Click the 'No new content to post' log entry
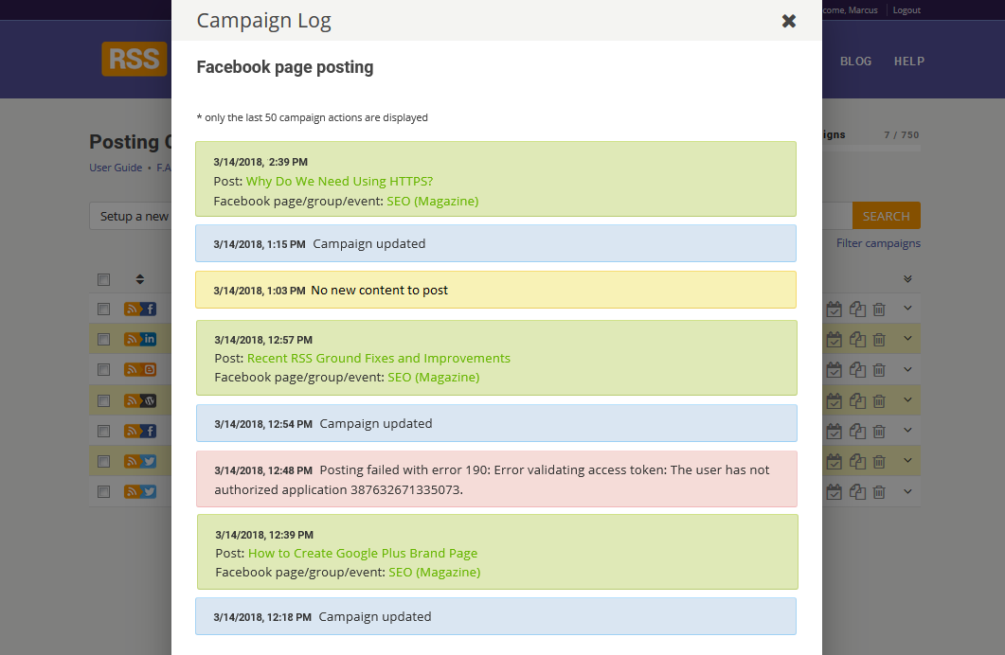 pos(496,290)
